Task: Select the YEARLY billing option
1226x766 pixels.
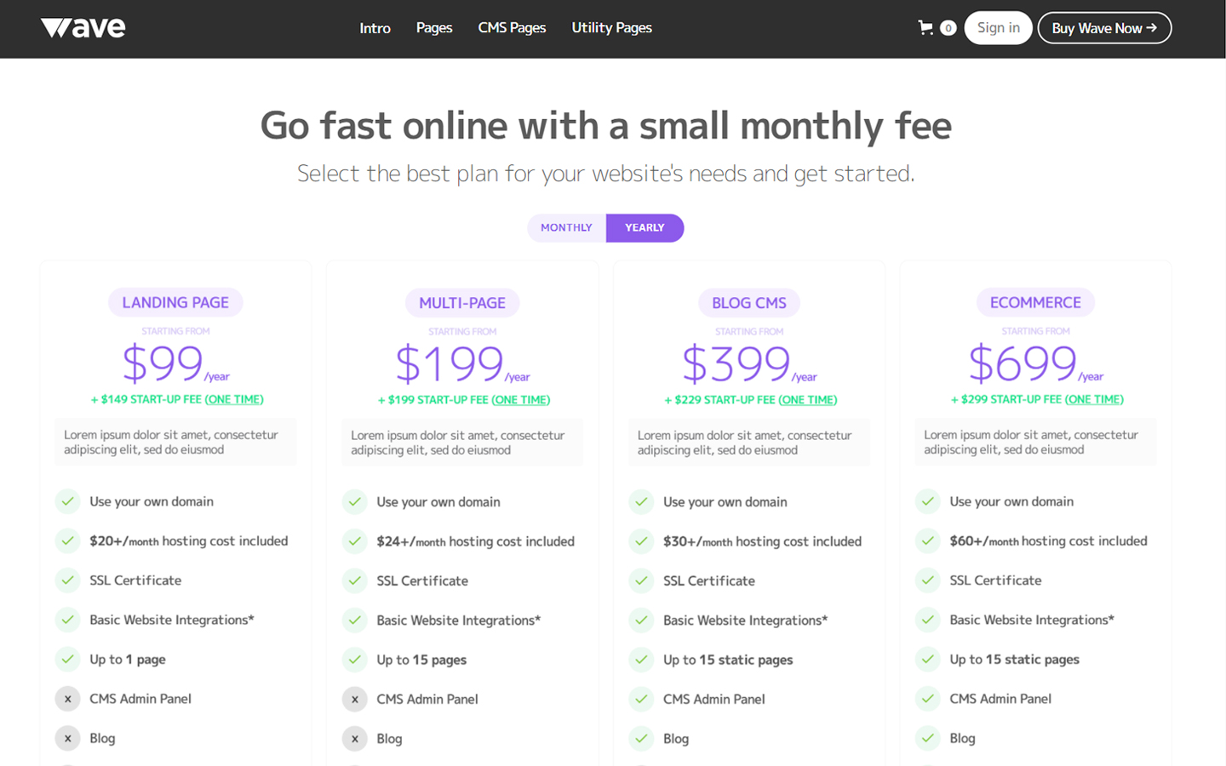Action: (645, 227)
